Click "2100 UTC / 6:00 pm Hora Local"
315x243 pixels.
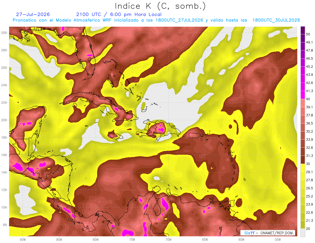[x=119, y=14]
